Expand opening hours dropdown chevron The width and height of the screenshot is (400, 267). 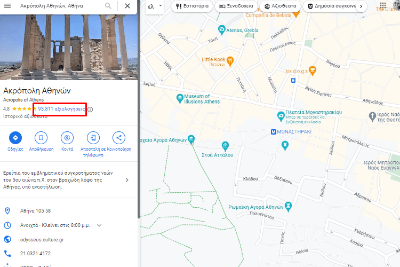pos(99,225)
